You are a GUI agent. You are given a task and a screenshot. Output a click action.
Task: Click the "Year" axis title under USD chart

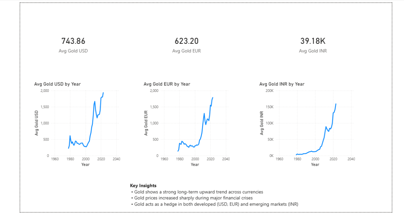tap(86, 164)
